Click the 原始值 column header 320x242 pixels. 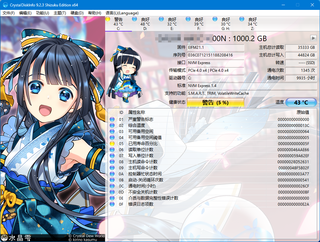(303, 112)
